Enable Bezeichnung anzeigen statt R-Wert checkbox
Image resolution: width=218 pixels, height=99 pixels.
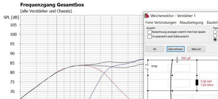pyautogui.click(x=149, y=32)
